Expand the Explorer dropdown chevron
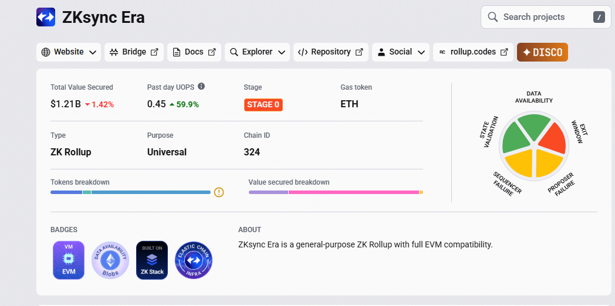Screen dimensions: 615x306 click(281, 53)
